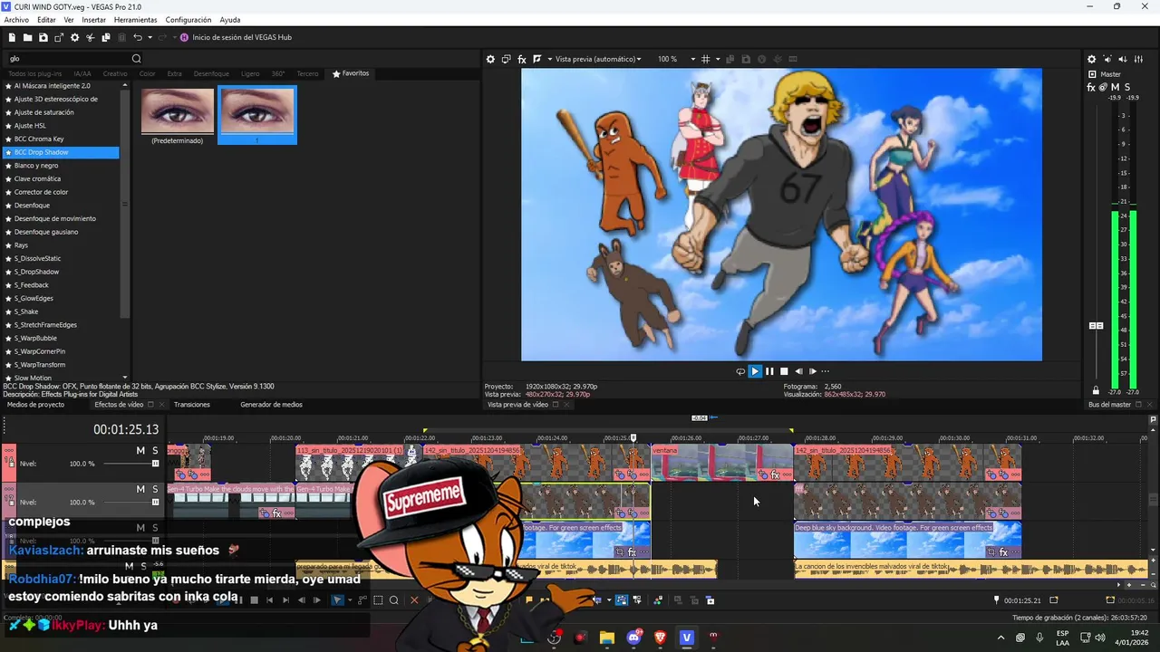
Task: Switch to the Medios de proyecto tab
Action: pos(35,405)
